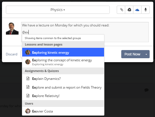155x117 pixels.
Task: Click the lesson thumbnail next to Exploring kinetic energy
Action: [28, 52]
